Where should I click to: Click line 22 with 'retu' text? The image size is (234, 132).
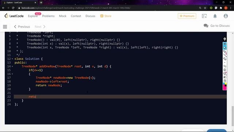coord(120,97)
